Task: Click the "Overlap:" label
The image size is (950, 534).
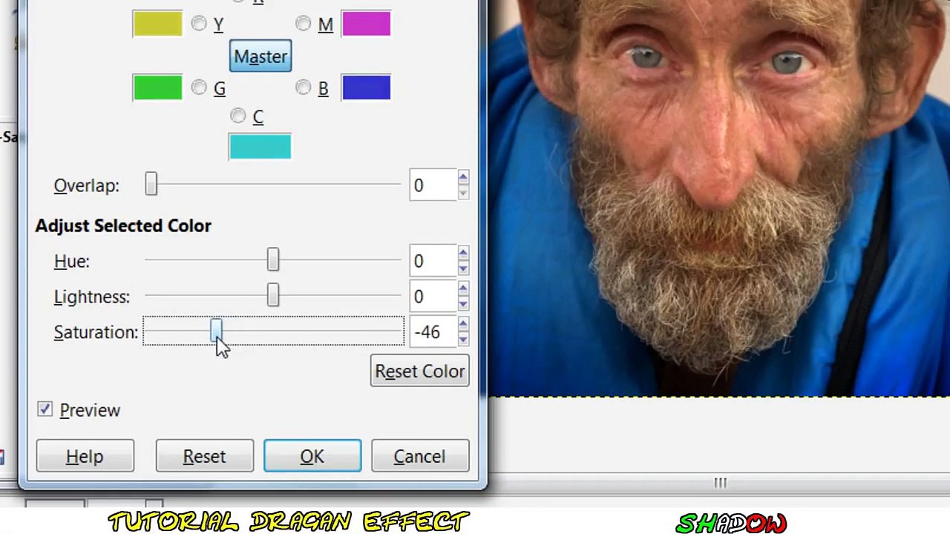Action: [86, 185]
